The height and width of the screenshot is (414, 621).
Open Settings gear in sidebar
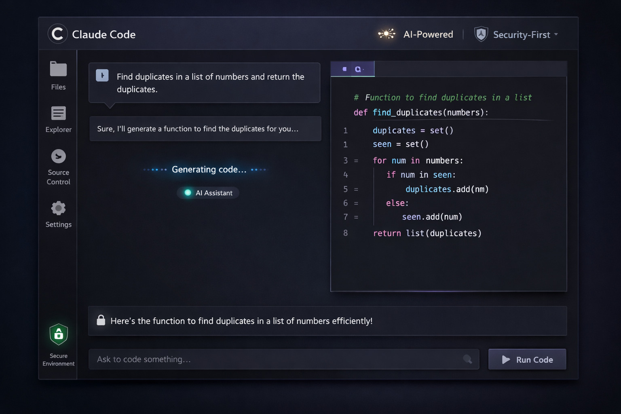[58, 214]
